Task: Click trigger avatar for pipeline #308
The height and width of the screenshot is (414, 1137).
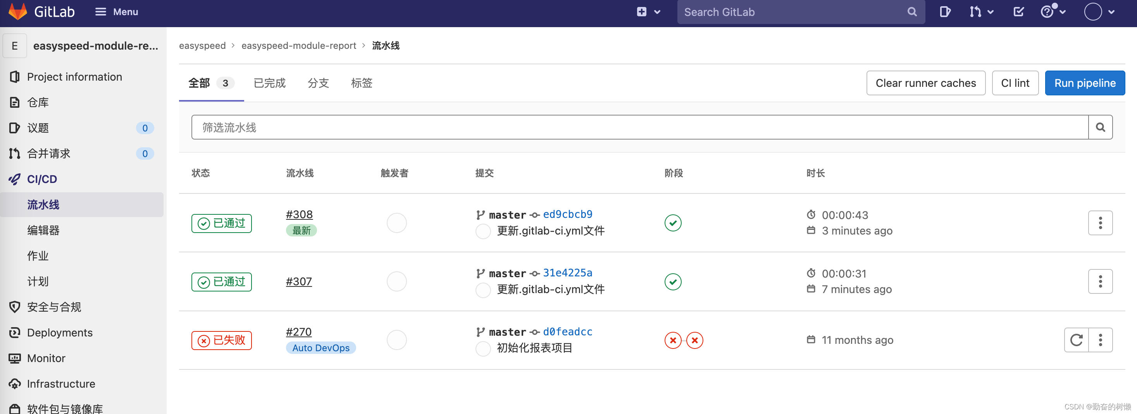Action: point(396,223)
